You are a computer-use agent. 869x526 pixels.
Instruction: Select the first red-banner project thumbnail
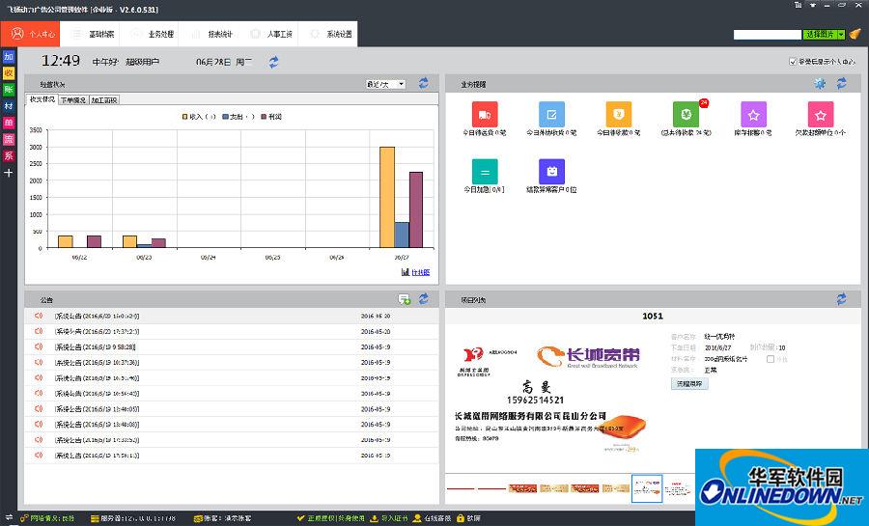522,488
